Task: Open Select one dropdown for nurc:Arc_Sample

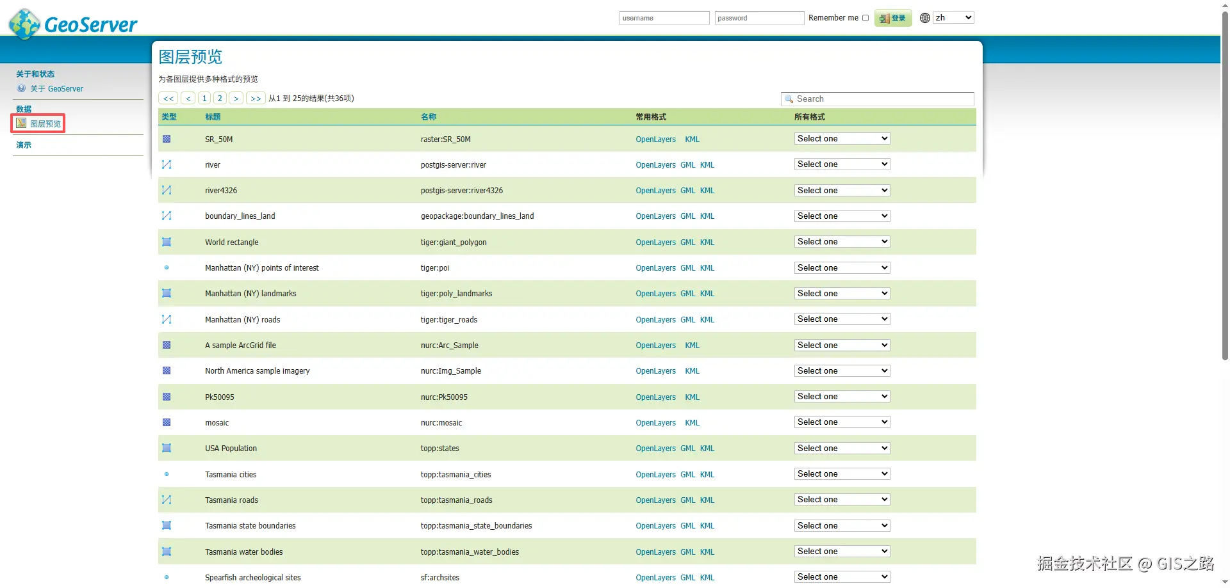Action: click(842, 346)
